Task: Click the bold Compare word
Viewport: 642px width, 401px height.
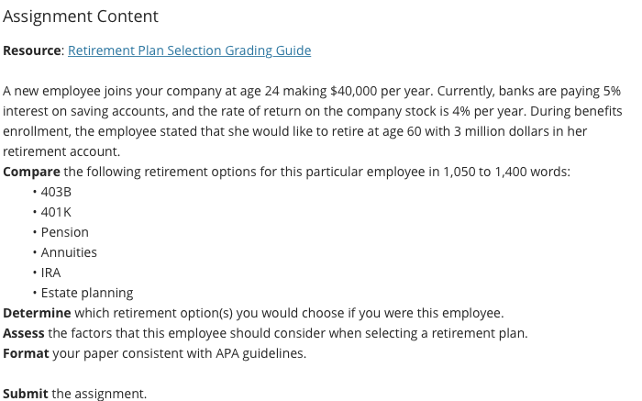Action: coord(31,172)
